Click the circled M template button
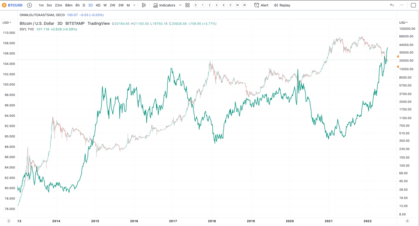This screenshot has height=226, width=419. [x=238, y=5]
